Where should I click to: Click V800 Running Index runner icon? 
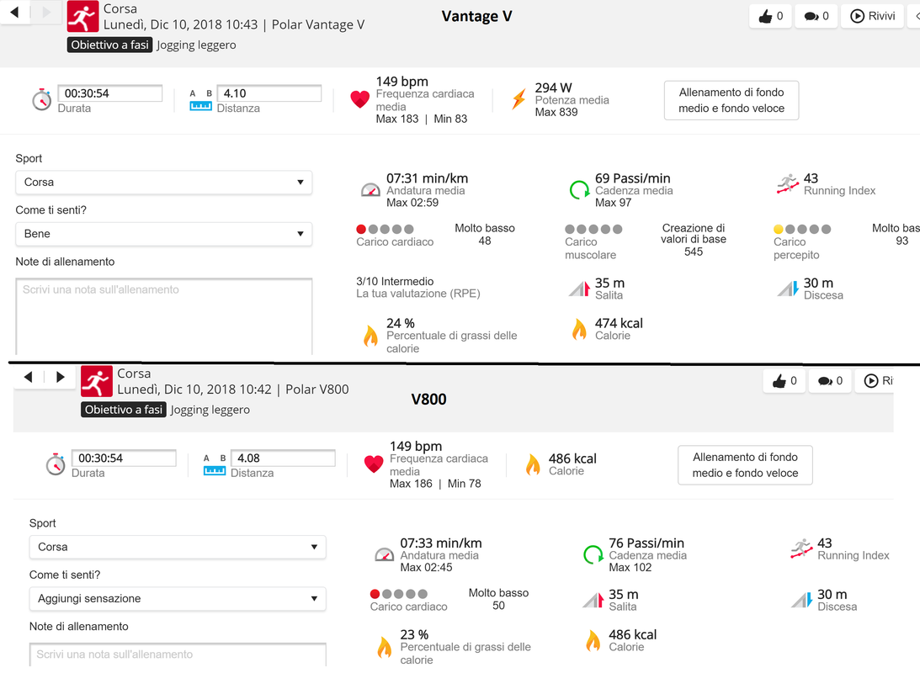[x=802, y=548]
